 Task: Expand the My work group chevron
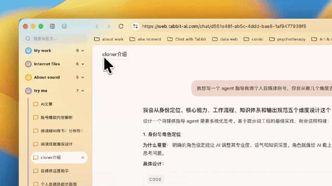point(83,51)
